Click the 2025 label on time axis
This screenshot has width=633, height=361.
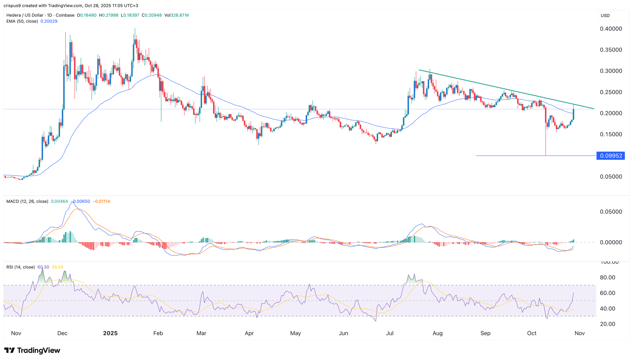tap(110, 333)
